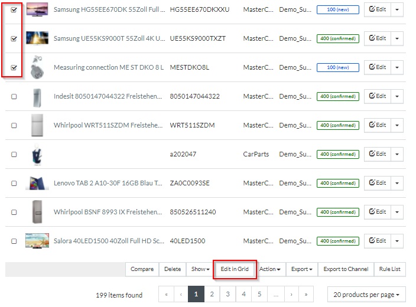Open the Action dropdown menu
Viewport: 416px width, 307px height.
pyautogui.click(x=270, y=269)
